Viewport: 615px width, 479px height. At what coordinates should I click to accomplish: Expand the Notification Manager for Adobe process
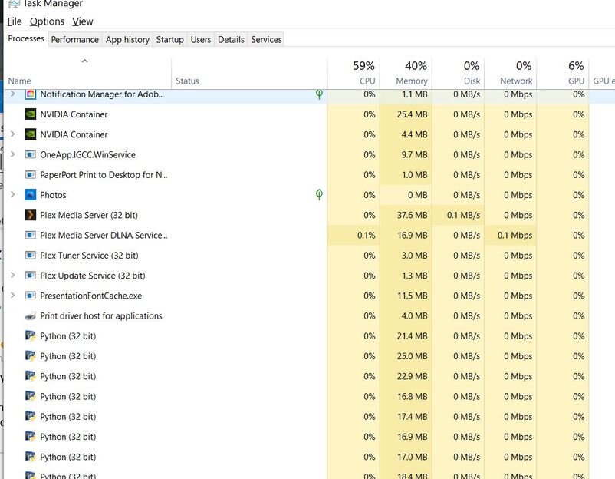[x=13, y=94]
